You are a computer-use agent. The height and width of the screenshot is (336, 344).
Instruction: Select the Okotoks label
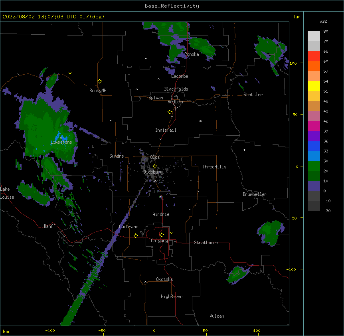pyautogui.click(x=164, y=279)
